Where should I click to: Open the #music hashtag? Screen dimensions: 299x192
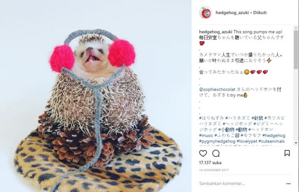pos(206,136)
